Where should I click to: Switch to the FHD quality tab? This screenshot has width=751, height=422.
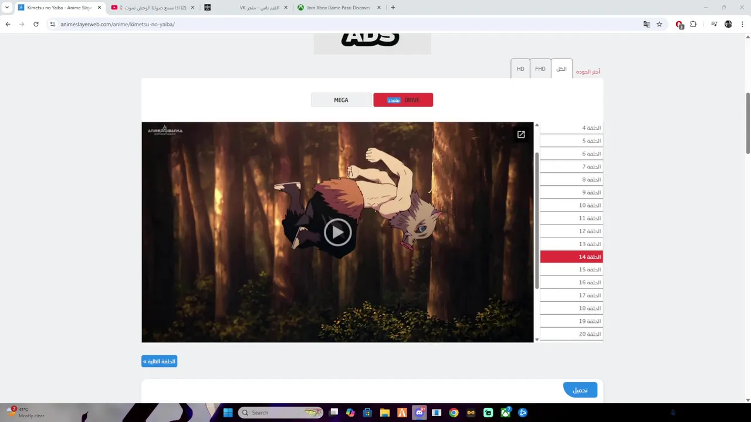click(x=540, y=69)
